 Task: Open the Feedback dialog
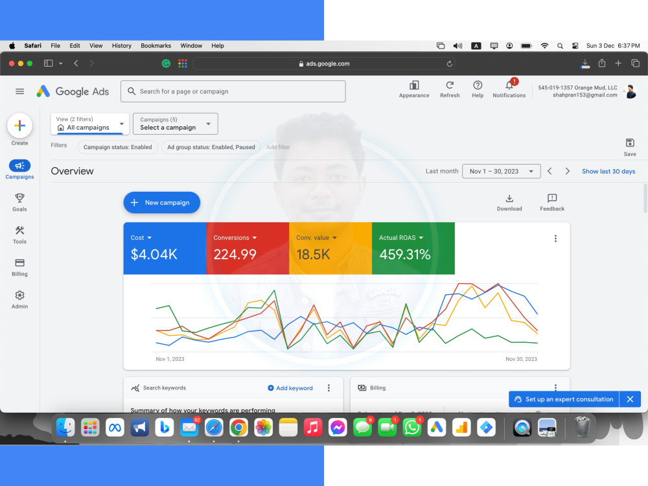(x=551, y=202)
